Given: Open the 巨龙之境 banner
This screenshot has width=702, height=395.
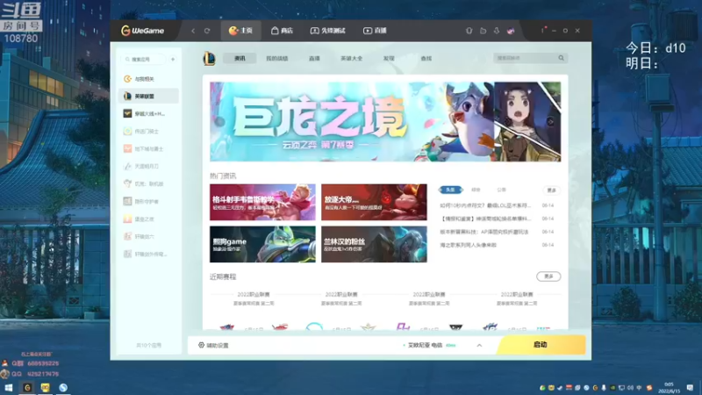Looking at the screenshot, I should tap(385, 121).
